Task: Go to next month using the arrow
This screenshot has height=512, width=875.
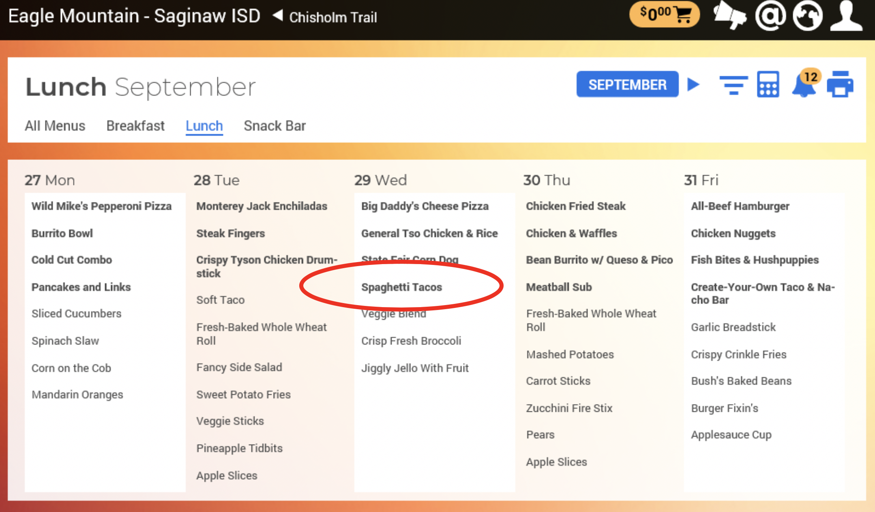Action: 693,84
